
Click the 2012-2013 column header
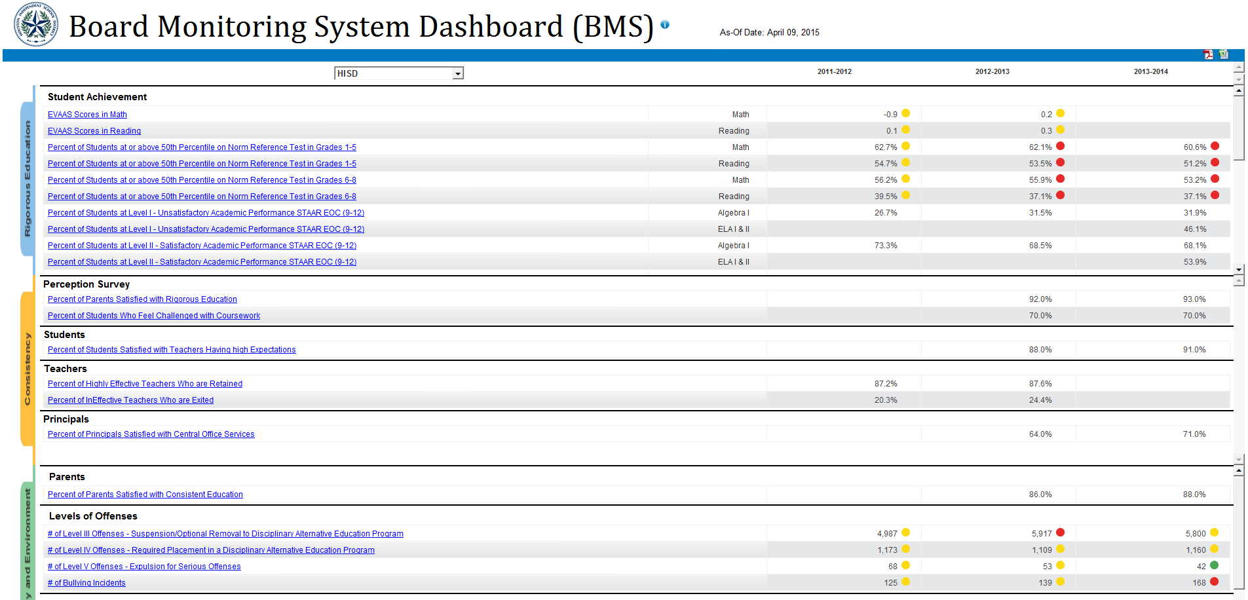(993, 71)
